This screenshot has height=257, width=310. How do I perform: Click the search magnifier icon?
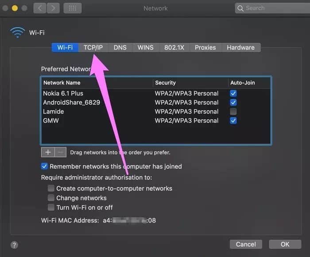coord(240,8)
